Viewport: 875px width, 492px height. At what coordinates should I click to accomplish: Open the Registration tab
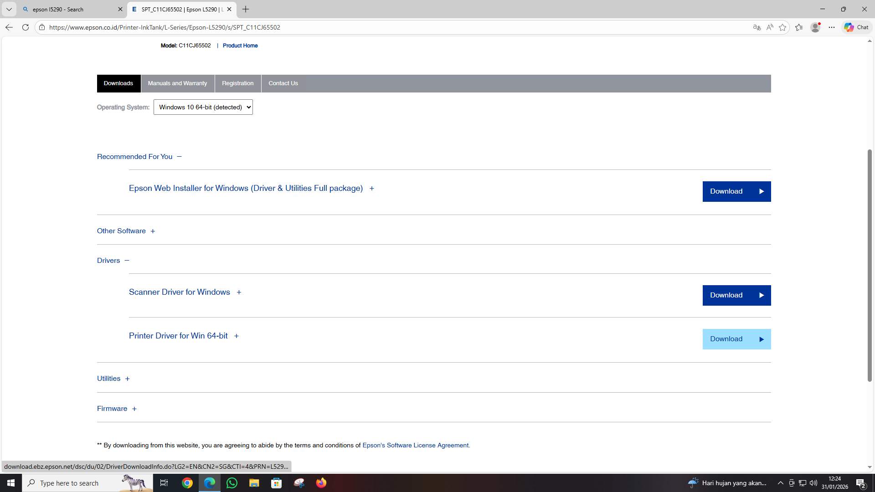[x=237, y=83]
